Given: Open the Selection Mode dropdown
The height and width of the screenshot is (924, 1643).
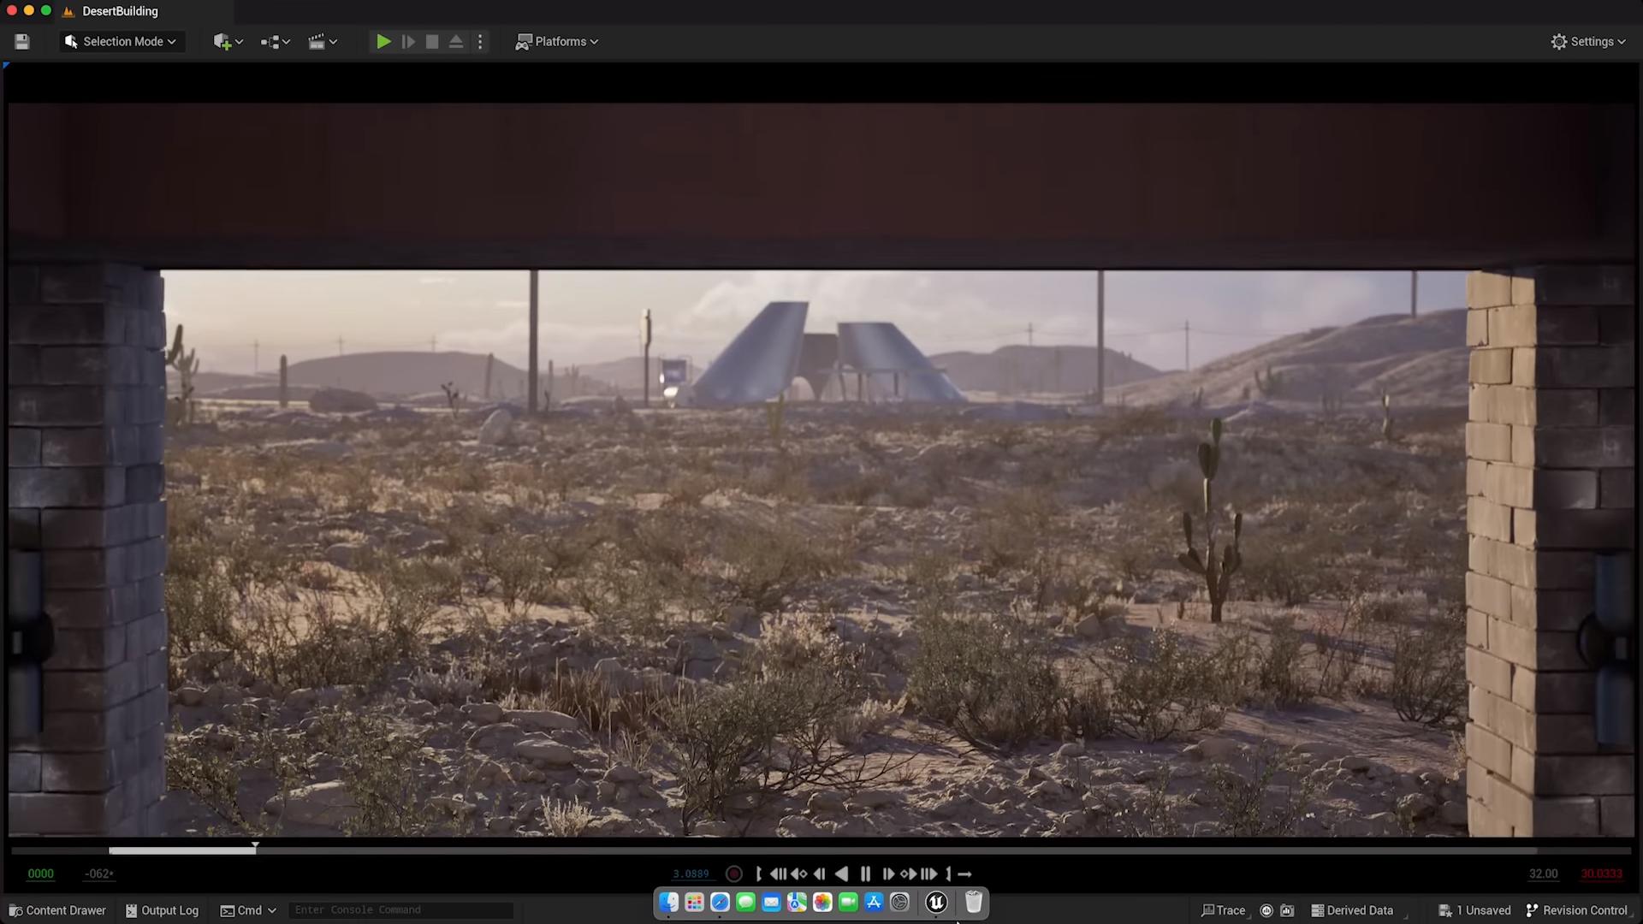Looking at the screenshot, I should point(122,41).
